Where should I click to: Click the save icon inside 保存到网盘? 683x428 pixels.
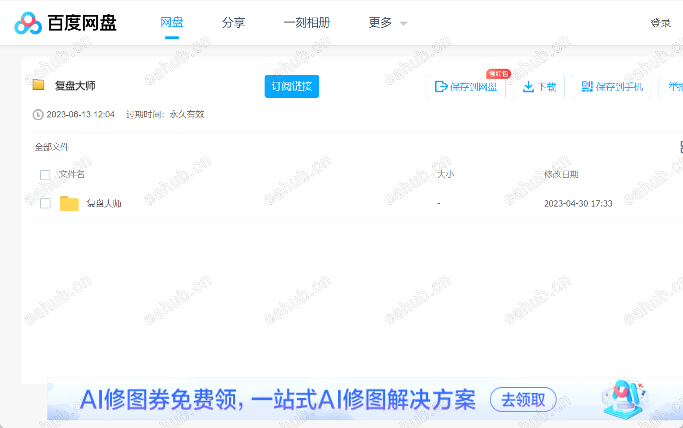pos(441,87)
